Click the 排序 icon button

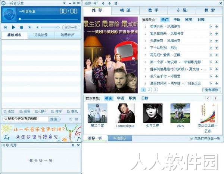56,112
